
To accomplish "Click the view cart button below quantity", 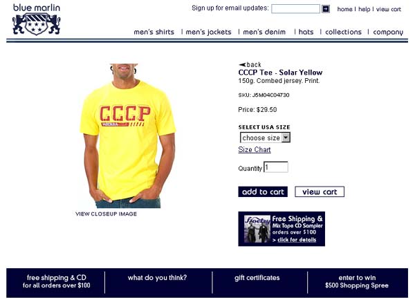I will click(320, 191).
